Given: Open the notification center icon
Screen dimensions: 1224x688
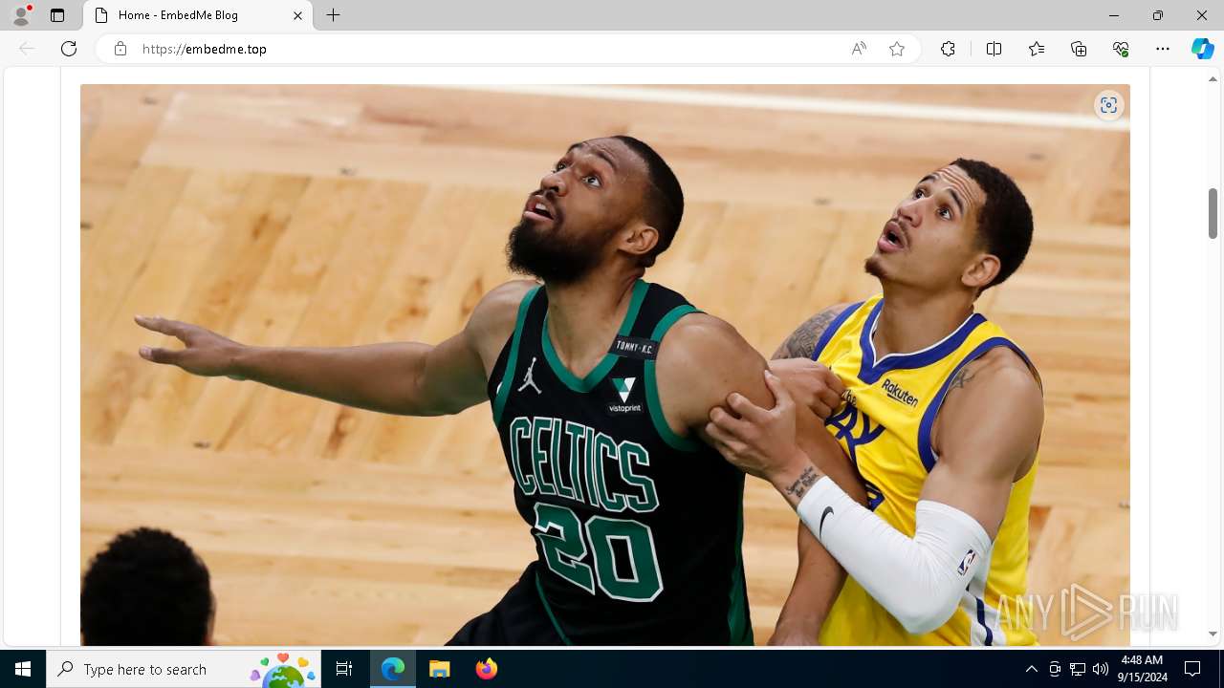Looking at the screenshot, I should coord(1192,669).
